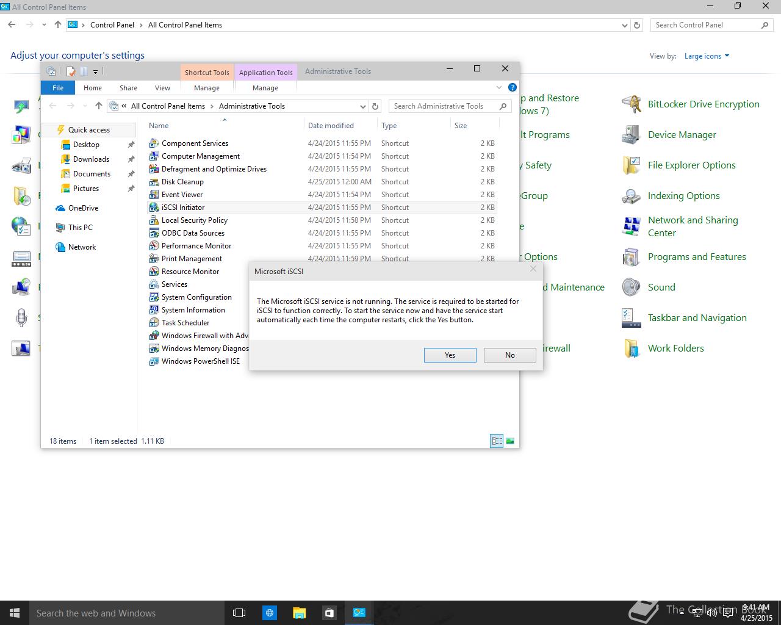
Task: Click Print Management icon
Action: pos(154,259)
